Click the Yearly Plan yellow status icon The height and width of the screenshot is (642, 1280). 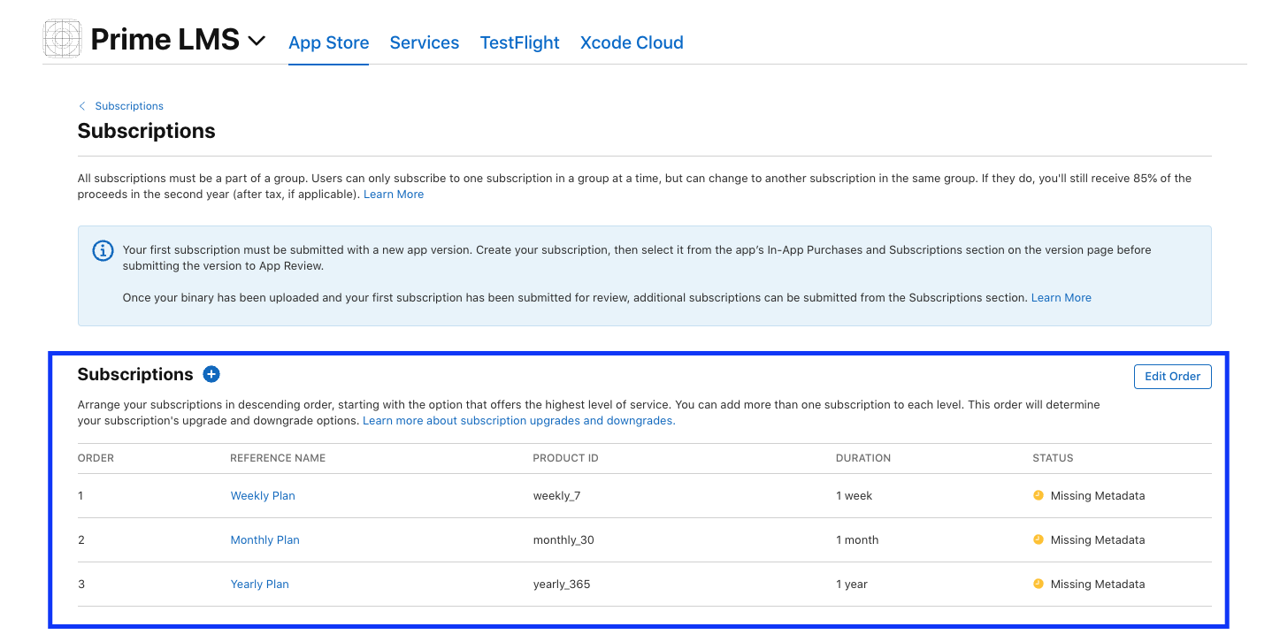pyautogui.click(x=1039, y=584)
